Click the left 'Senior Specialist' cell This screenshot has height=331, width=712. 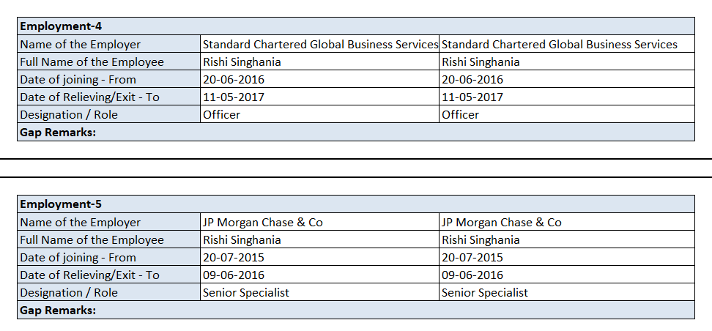[x=245, y=292]
